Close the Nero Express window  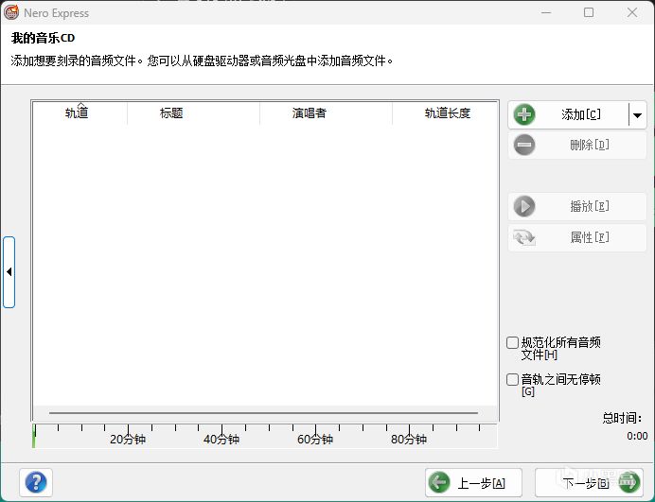tap(632, 12)
